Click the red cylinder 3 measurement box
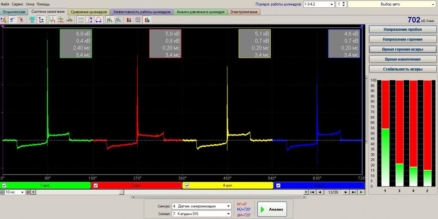 (165, 44)
